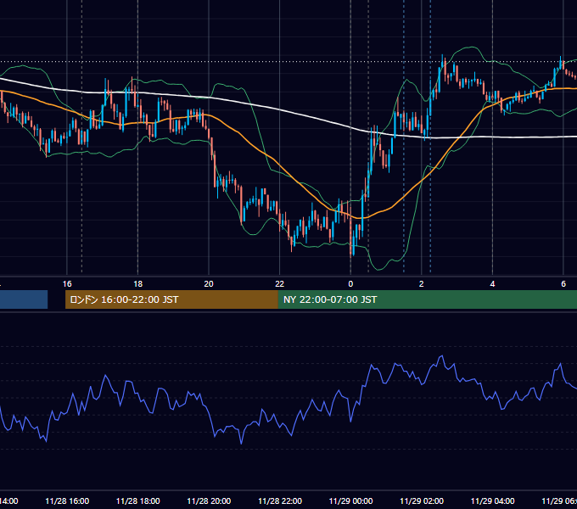Click the 11/29 02:00 date label

[x=422, y=501]
